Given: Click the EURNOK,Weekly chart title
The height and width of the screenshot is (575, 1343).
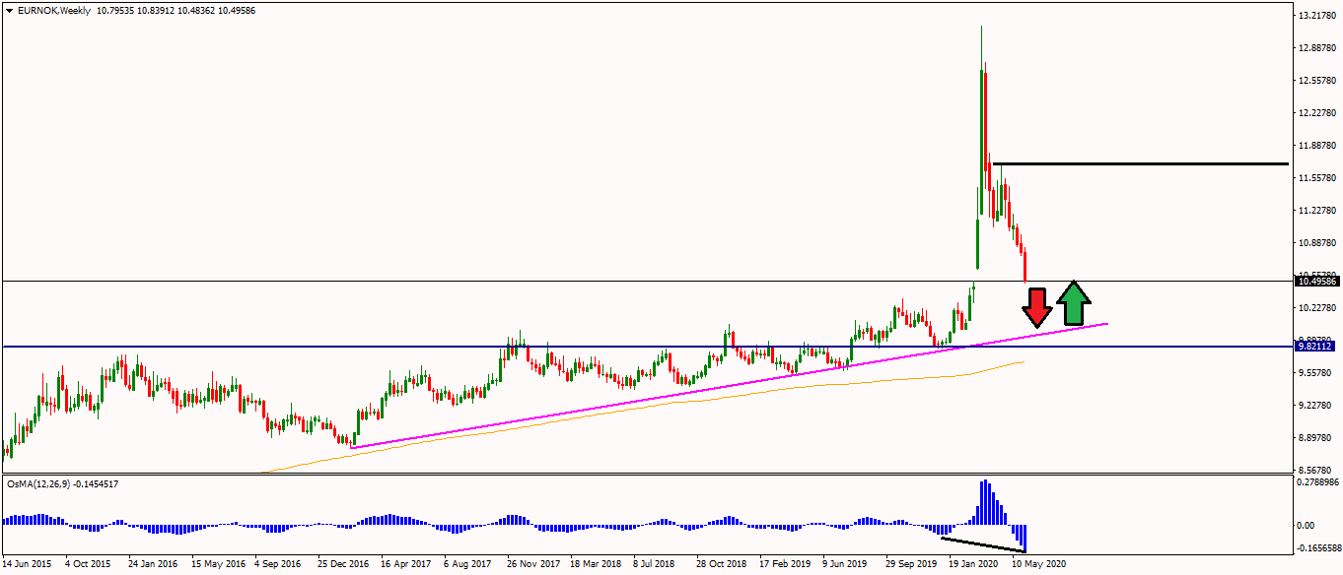Looking at the screenshot, I should coord(52,11).
